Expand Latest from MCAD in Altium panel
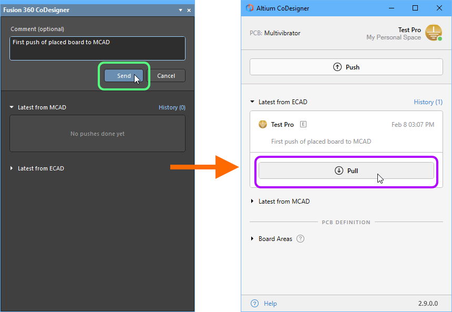452x312 pixels. tap(252, 202)
